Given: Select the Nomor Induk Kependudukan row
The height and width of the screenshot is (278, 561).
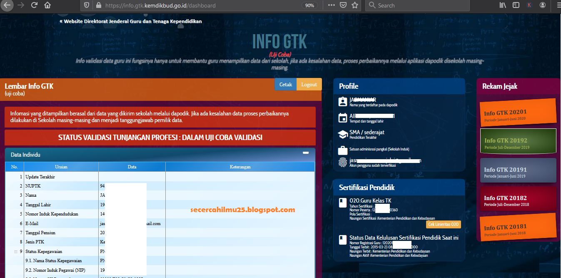Looking at the screenshot, I should tap(160, 214).
